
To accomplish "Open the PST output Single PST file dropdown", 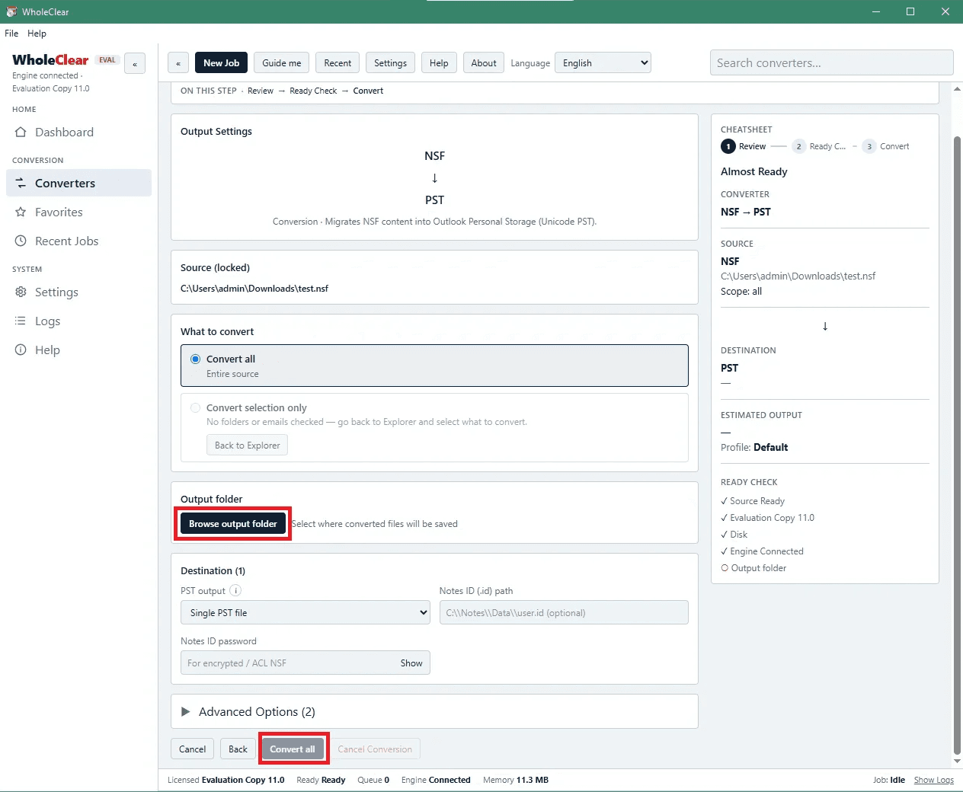I will click(x=306, y=613).
